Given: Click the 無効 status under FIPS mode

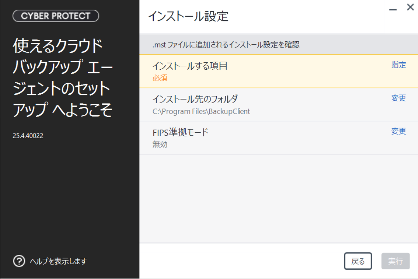Looking at the screenshot, I should coord(160,144).
